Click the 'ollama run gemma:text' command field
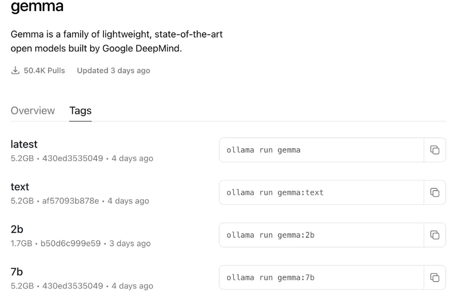This screenshot has height=299, width=451. click(x=321, y=192)
